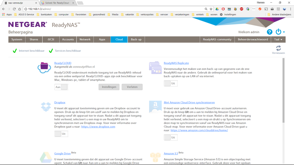This screenshot has width=294, height=165.
Task: Click the Cast extension icon
Action: click(x=266, y=9)
